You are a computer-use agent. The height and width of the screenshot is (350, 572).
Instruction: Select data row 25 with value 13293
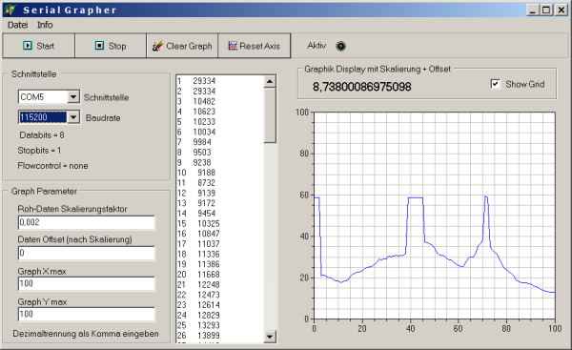click(x=220, y=325)
